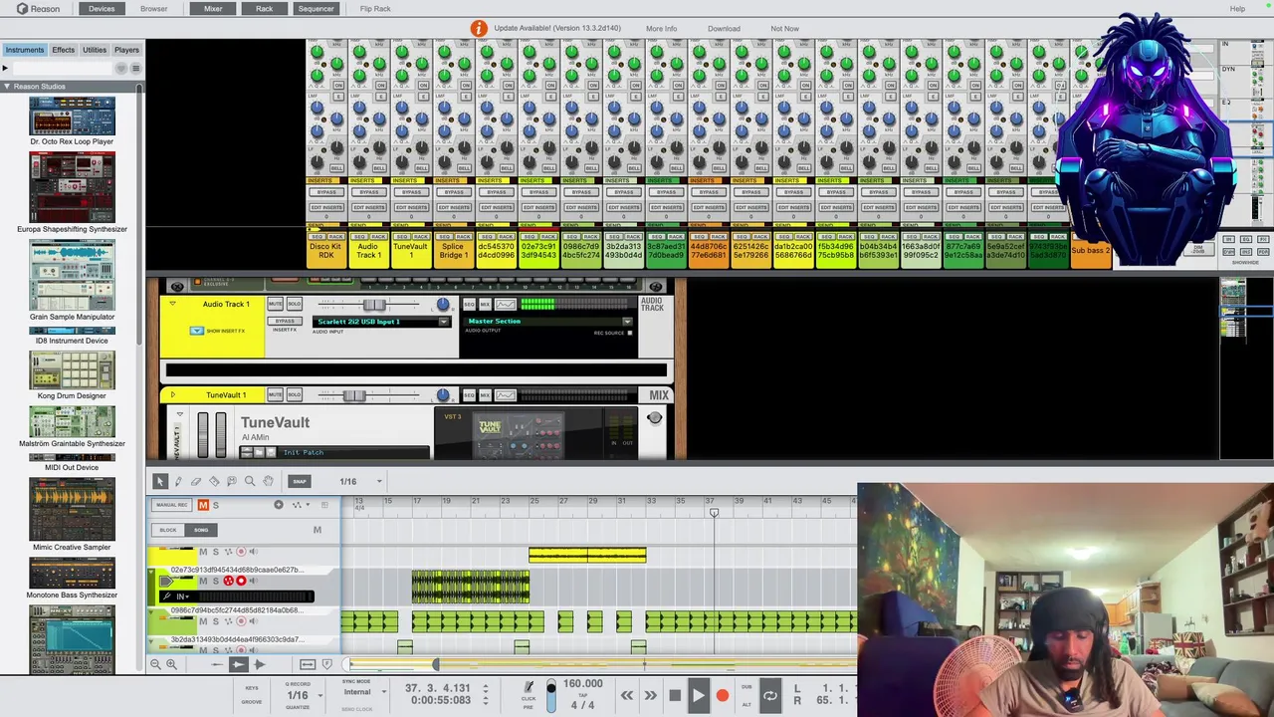The width and height of the screenshot is (1274, 717).
Task: Switch to Block mode in sequencer
Action: pos(168,530)
